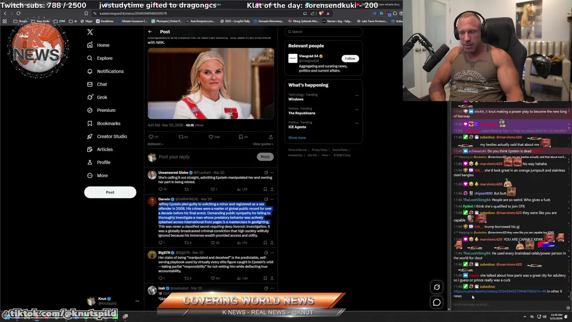This screenshot has width=572, height=322.
Task: Open Grok in the sidebar
Action: (97, 97)
